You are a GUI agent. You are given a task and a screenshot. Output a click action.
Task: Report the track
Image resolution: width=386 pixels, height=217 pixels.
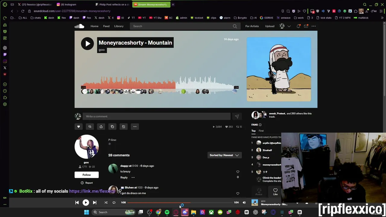87,183
